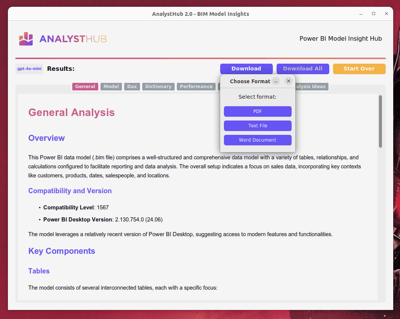
Task: Click the Download All button
Action: point(303,69)
